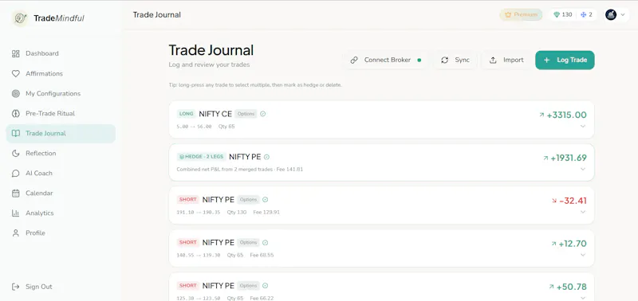The image size is (638, 301).
Task: Open My Configurations
Action: click(61, 93)
